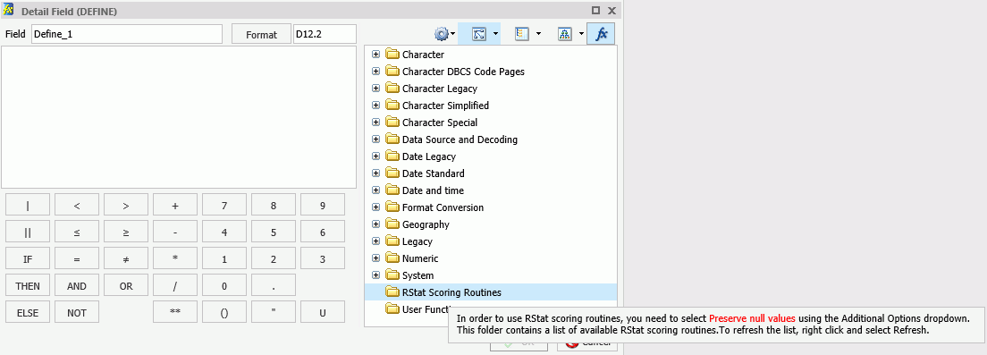This screenshot has width=987, height=355.
Task: Expand the Character Simplified folder
Action: click(x=375, y=106)
